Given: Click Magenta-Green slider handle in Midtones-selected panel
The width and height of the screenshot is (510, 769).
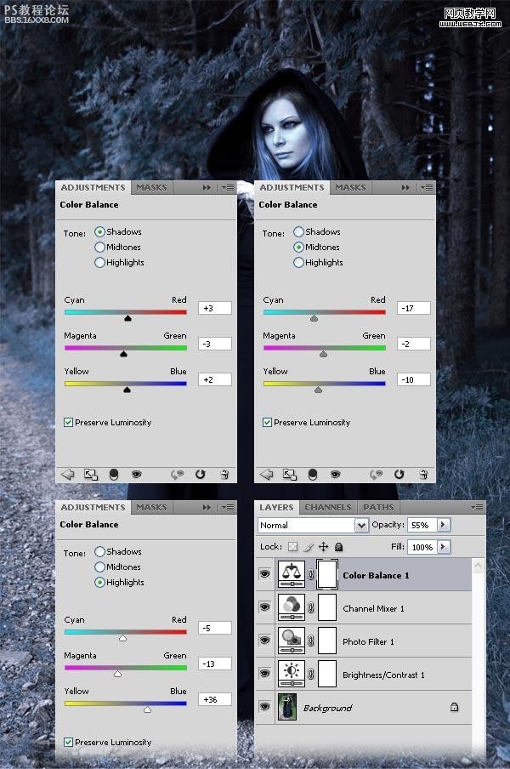Looking at the screenshot, I should [x=323, y=354].
